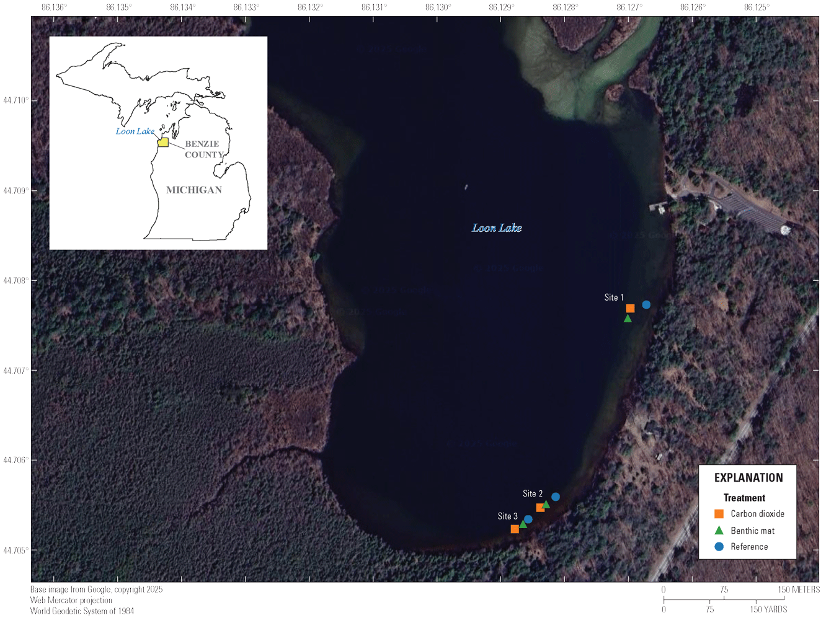The image size is (826, 618).
Task: Click 'BENZIE COUNTY' text in inset
Action: click(x=204, y=149)
